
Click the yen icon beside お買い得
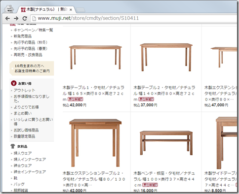(x=14, y=83)
